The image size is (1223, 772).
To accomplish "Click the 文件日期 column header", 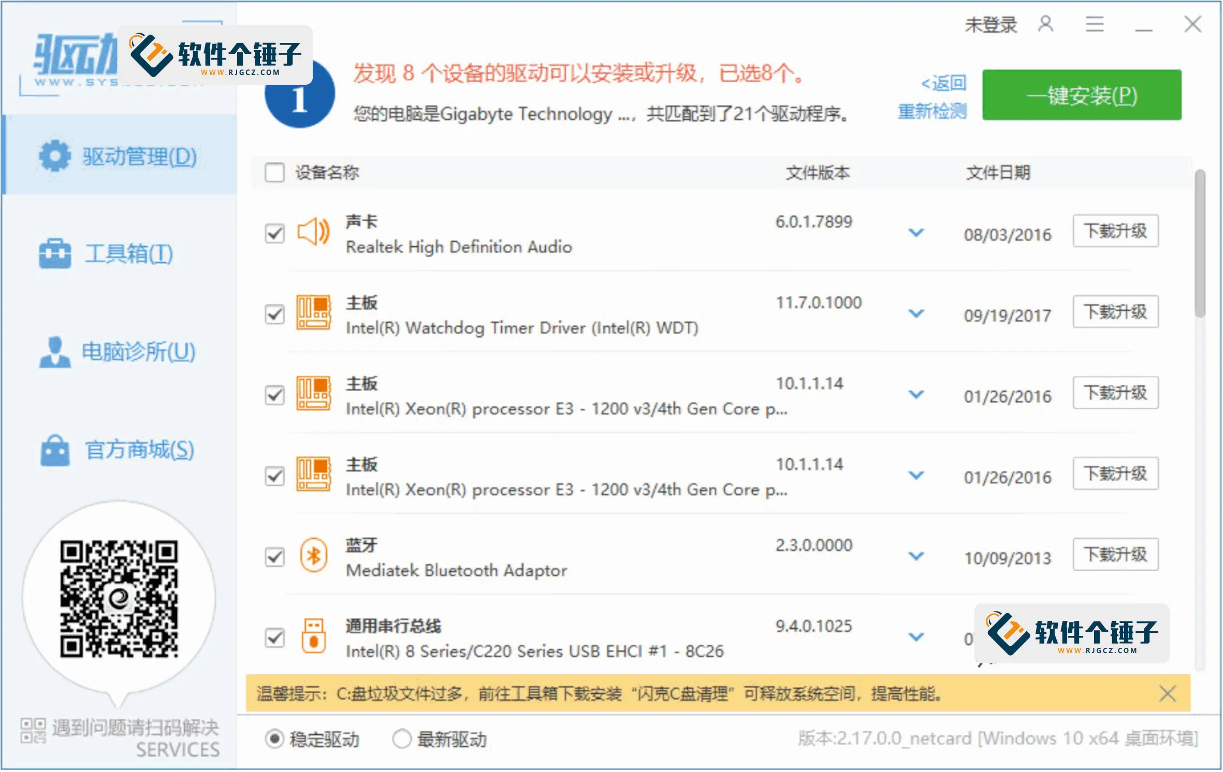I will pyautogui.click(x=998, y=172).
